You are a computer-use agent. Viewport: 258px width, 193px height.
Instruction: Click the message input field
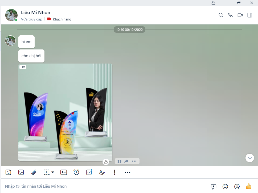(104, 186)
